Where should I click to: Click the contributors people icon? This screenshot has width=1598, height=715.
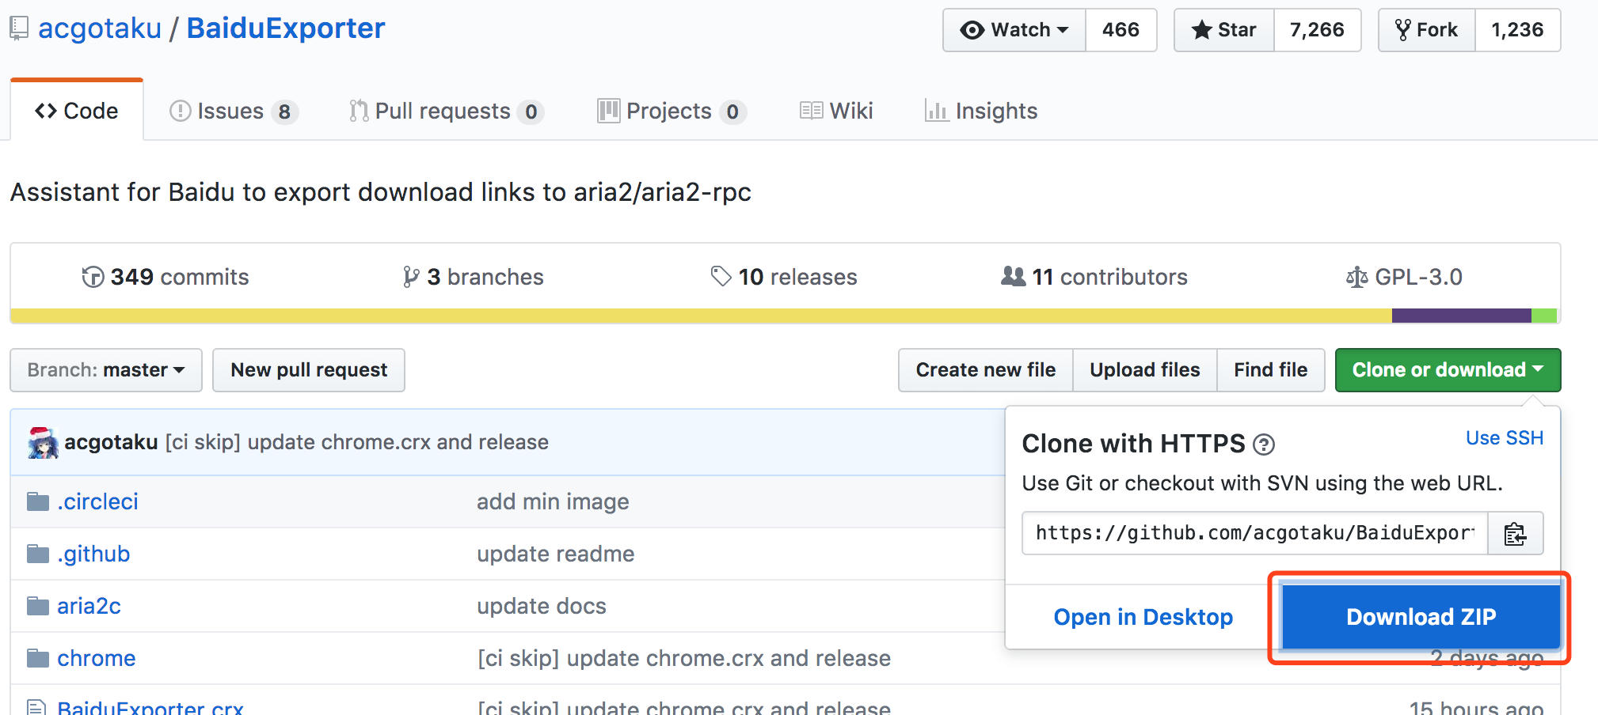point(1013,277)
